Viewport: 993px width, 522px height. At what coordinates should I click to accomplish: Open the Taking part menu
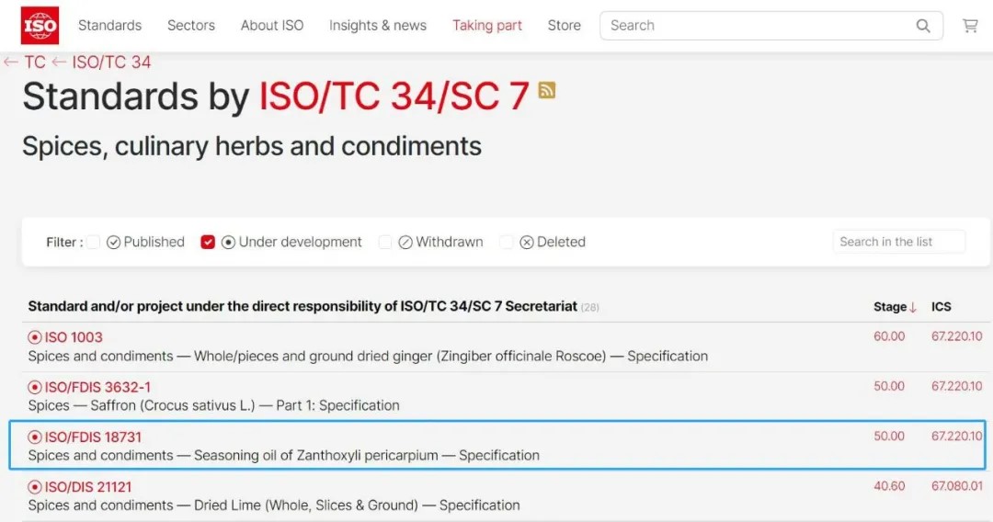pos(487,26)
